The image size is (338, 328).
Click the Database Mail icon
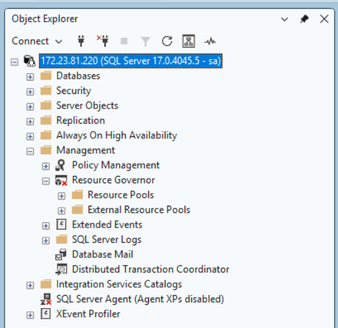pos(61,255)
